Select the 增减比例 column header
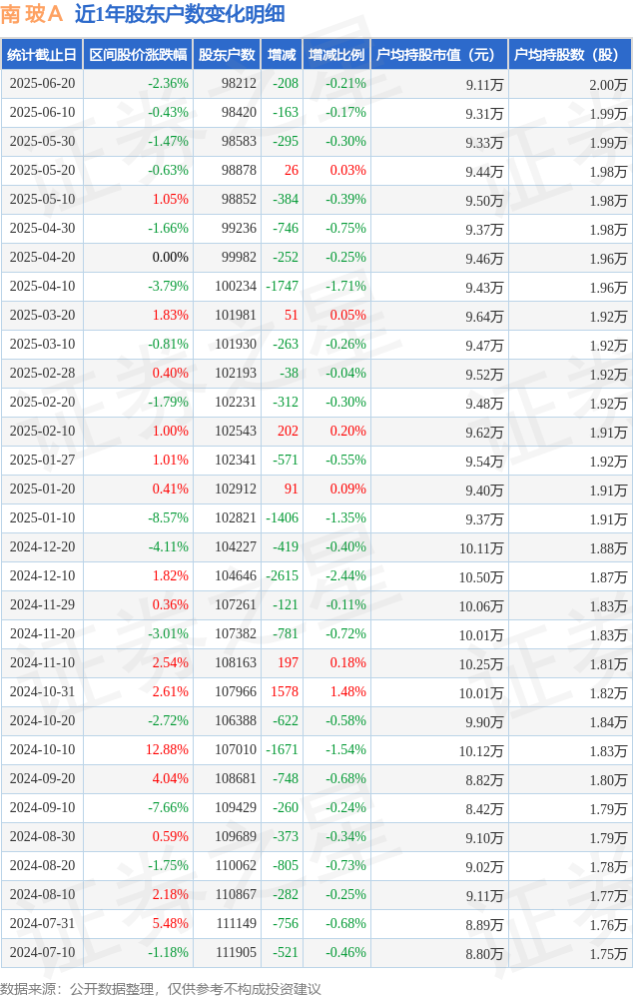 pyautogui.click(x=336, y=55)
